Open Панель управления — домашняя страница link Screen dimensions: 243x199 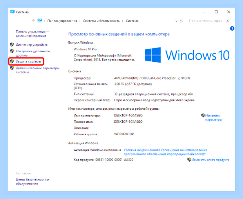[x=33, y=34]
